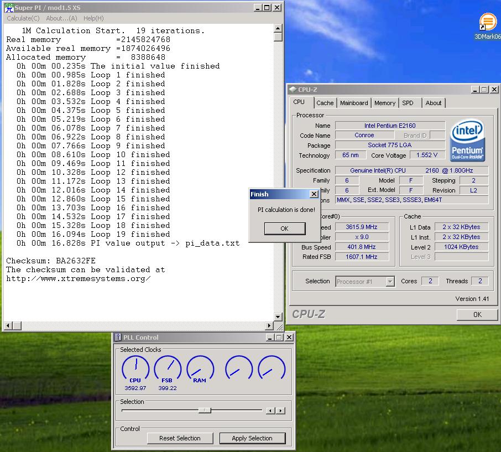
Task: Open the About...(A) menu in Super PI
Action: pyautogui.click(x=62, y=18)
